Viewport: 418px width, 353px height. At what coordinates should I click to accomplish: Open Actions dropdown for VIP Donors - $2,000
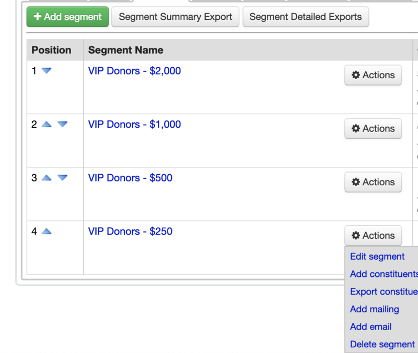[x=373, y=75]
